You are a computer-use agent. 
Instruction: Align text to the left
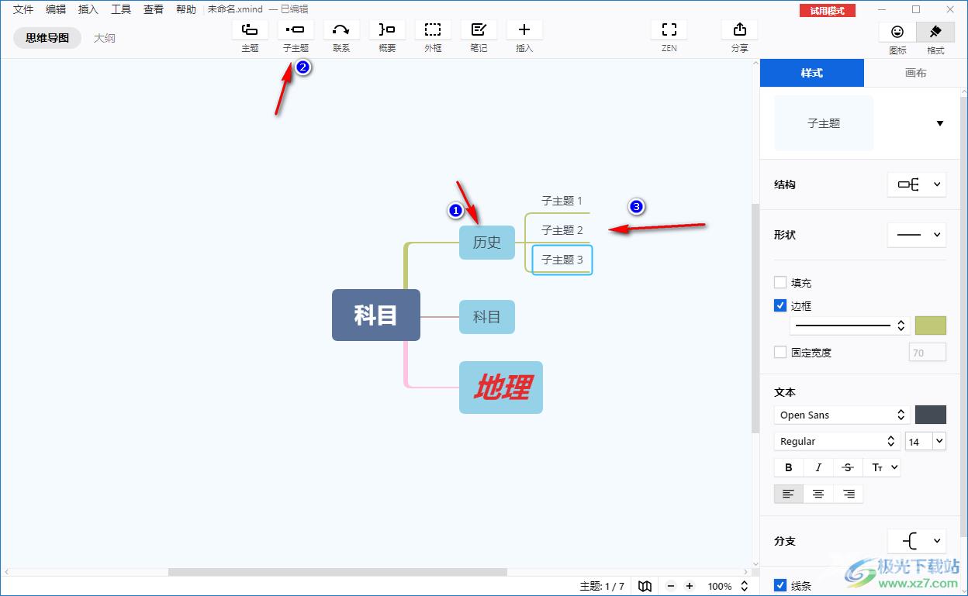[789, 494]
